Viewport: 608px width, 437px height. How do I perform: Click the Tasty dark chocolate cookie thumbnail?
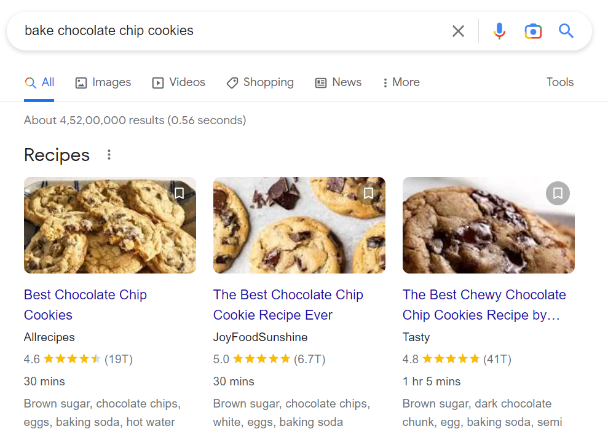489,226
